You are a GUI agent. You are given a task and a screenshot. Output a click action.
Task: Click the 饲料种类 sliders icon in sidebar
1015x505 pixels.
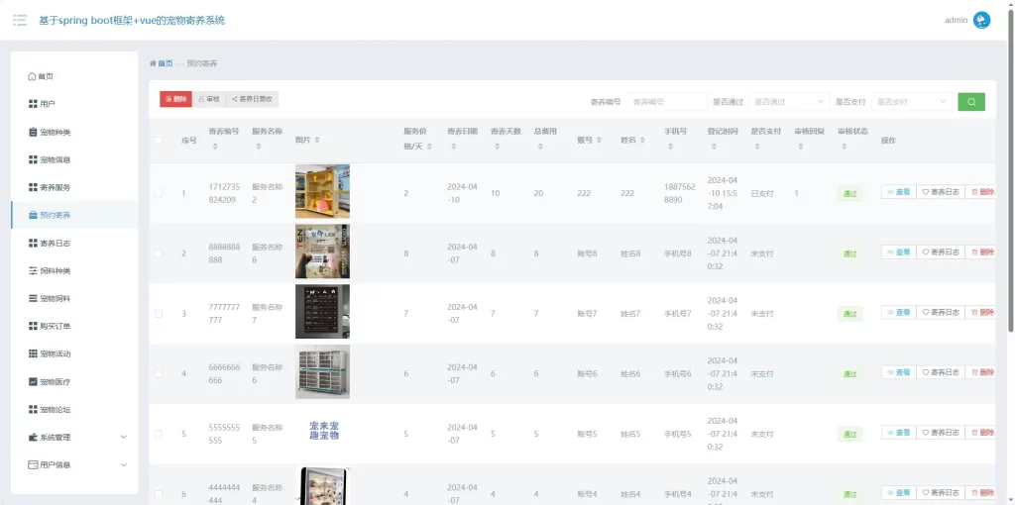[33, 270]
